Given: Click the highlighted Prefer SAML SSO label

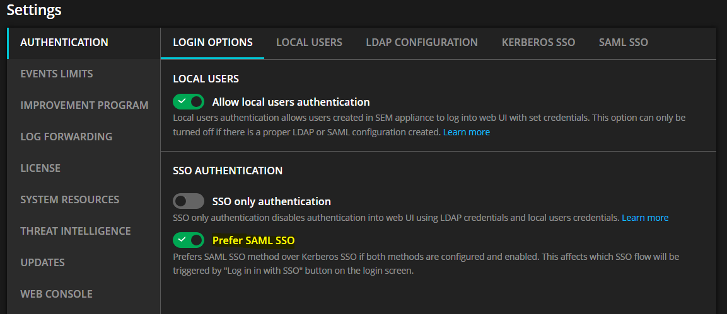Looking at the screenshot, I should click(253, 240).
